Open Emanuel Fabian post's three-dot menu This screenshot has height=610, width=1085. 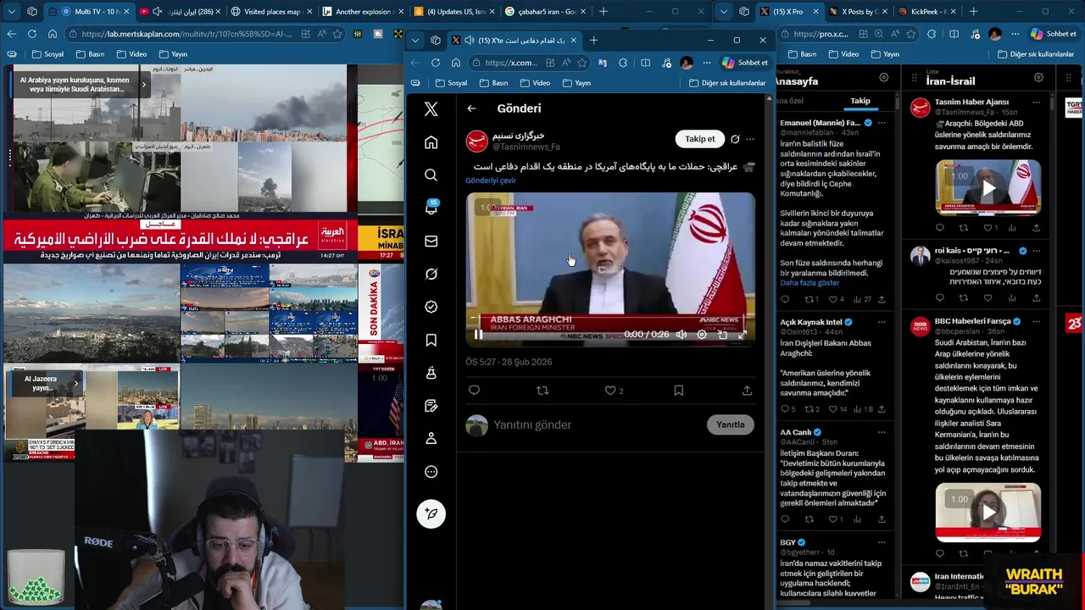pyautogui.click(x=882, y=123)
